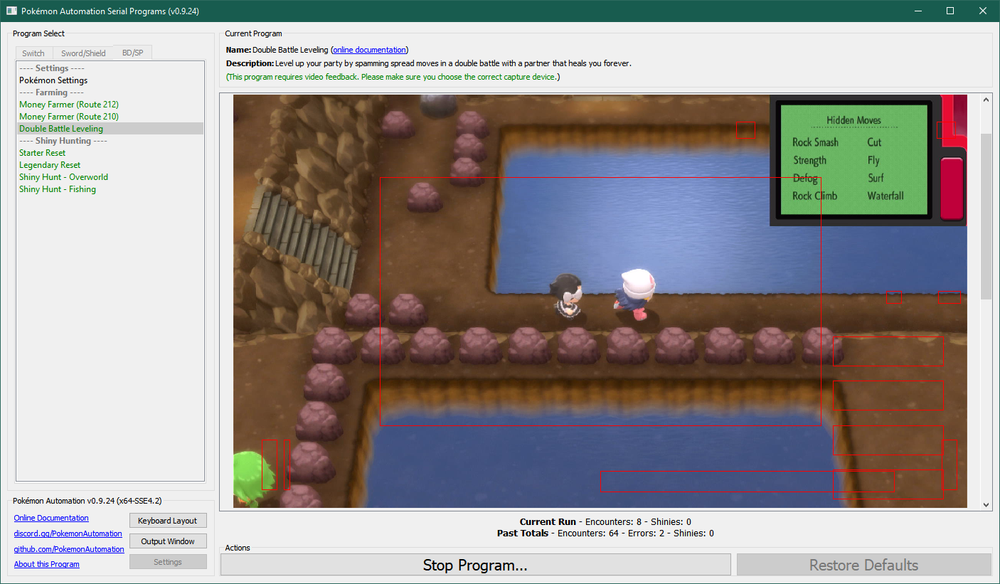Open the github.com/PokemonAutomation link
This screenshot has height=584, width=1000.
[x=69, y=549]
